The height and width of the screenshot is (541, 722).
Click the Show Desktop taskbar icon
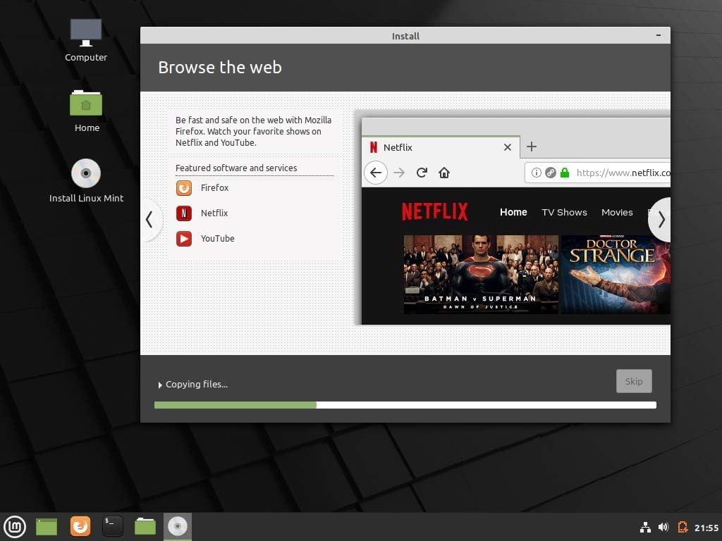(47, 527)
